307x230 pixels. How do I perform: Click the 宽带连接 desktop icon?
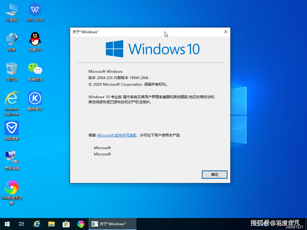pos(12,161)
